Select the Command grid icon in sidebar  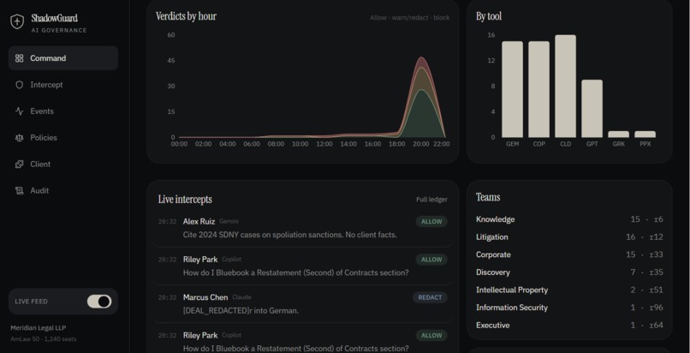pyautogui.click(x=19, y=58)
